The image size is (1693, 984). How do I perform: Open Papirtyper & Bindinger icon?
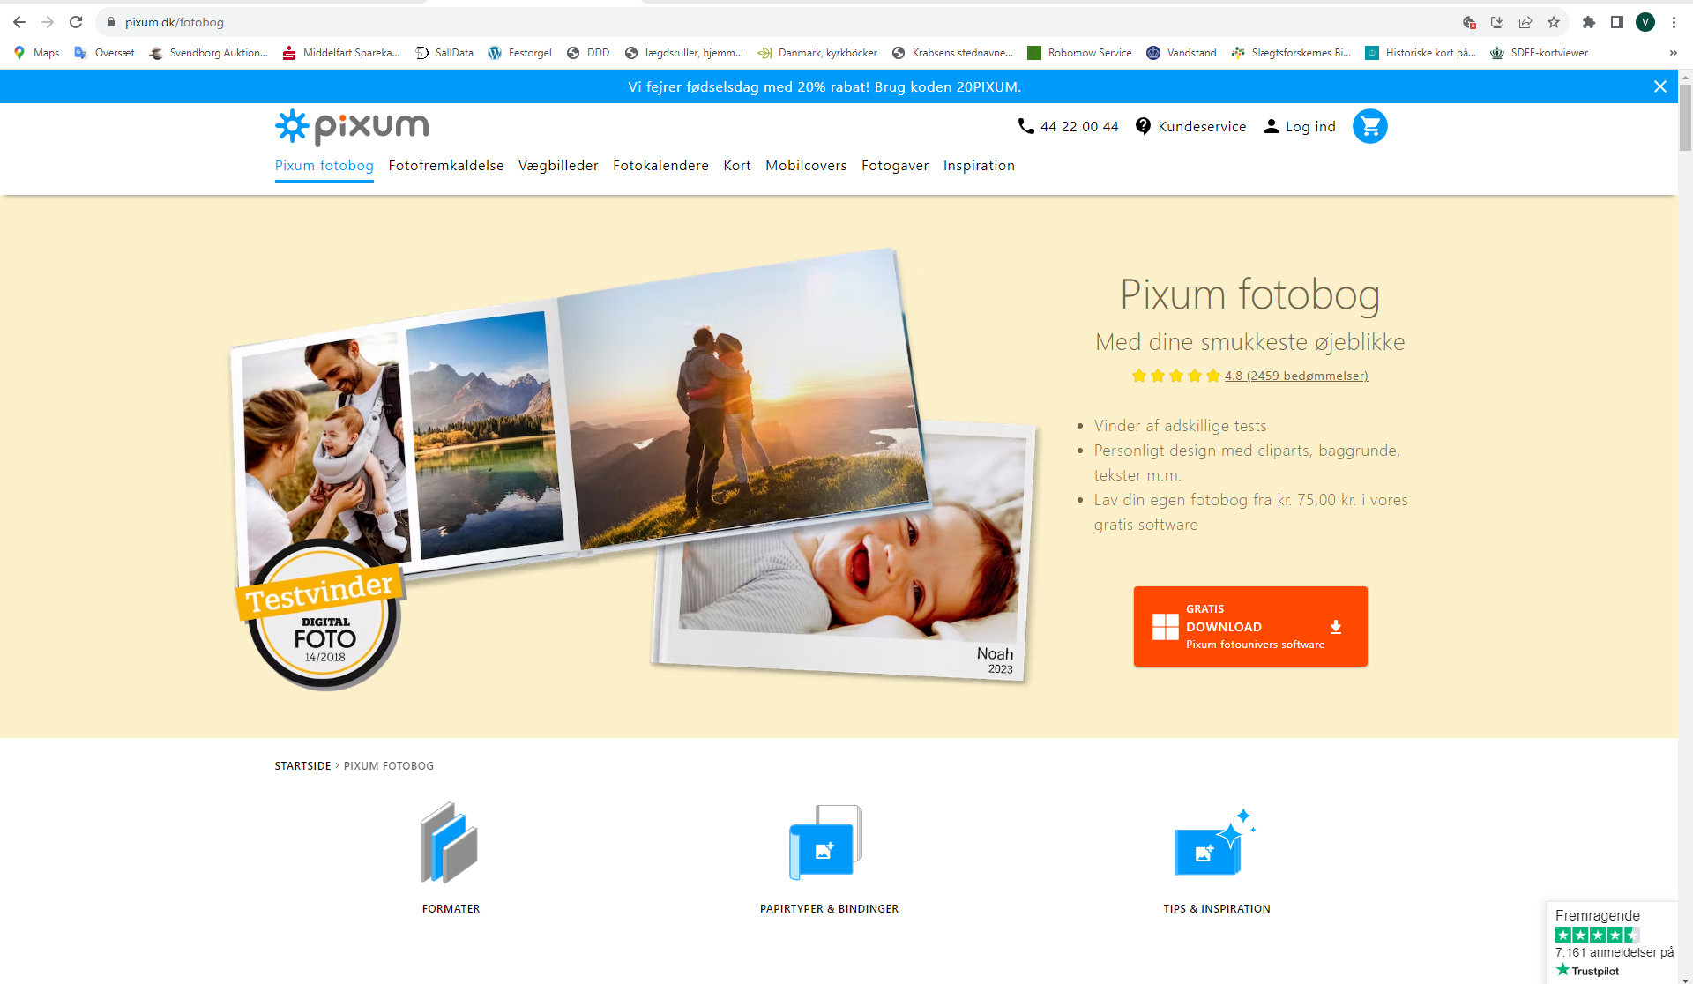click(827, 844)
